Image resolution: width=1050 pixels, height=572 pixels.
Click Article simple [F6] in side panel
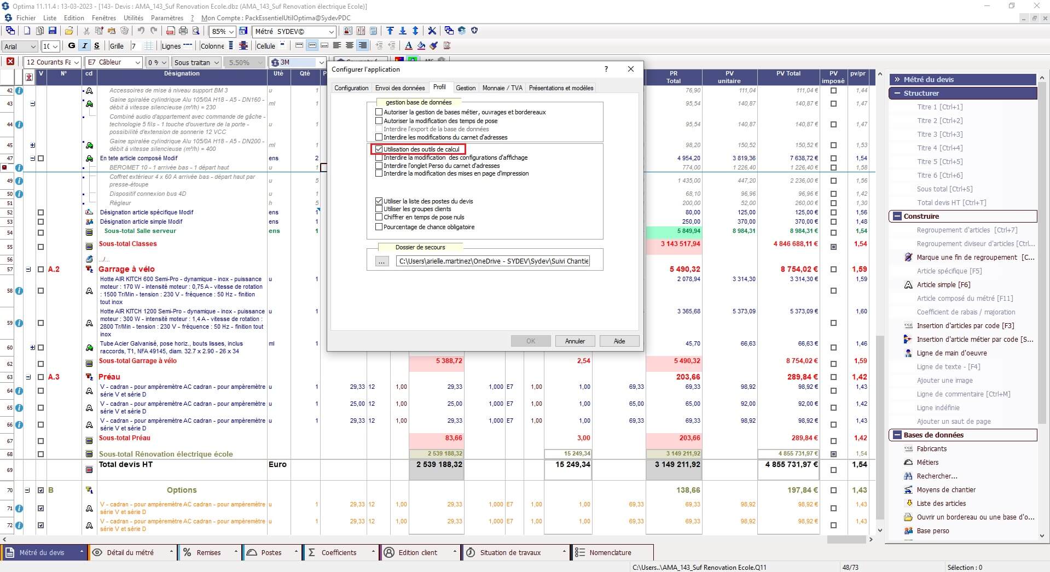[943, 284]
